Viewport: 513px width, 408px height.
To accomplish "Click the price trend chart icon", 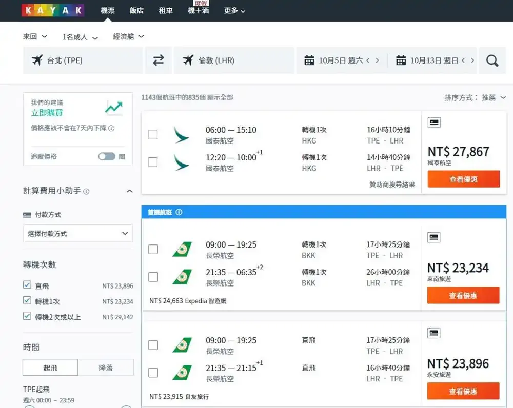I will pyautogui.click(x=114, y=108).
